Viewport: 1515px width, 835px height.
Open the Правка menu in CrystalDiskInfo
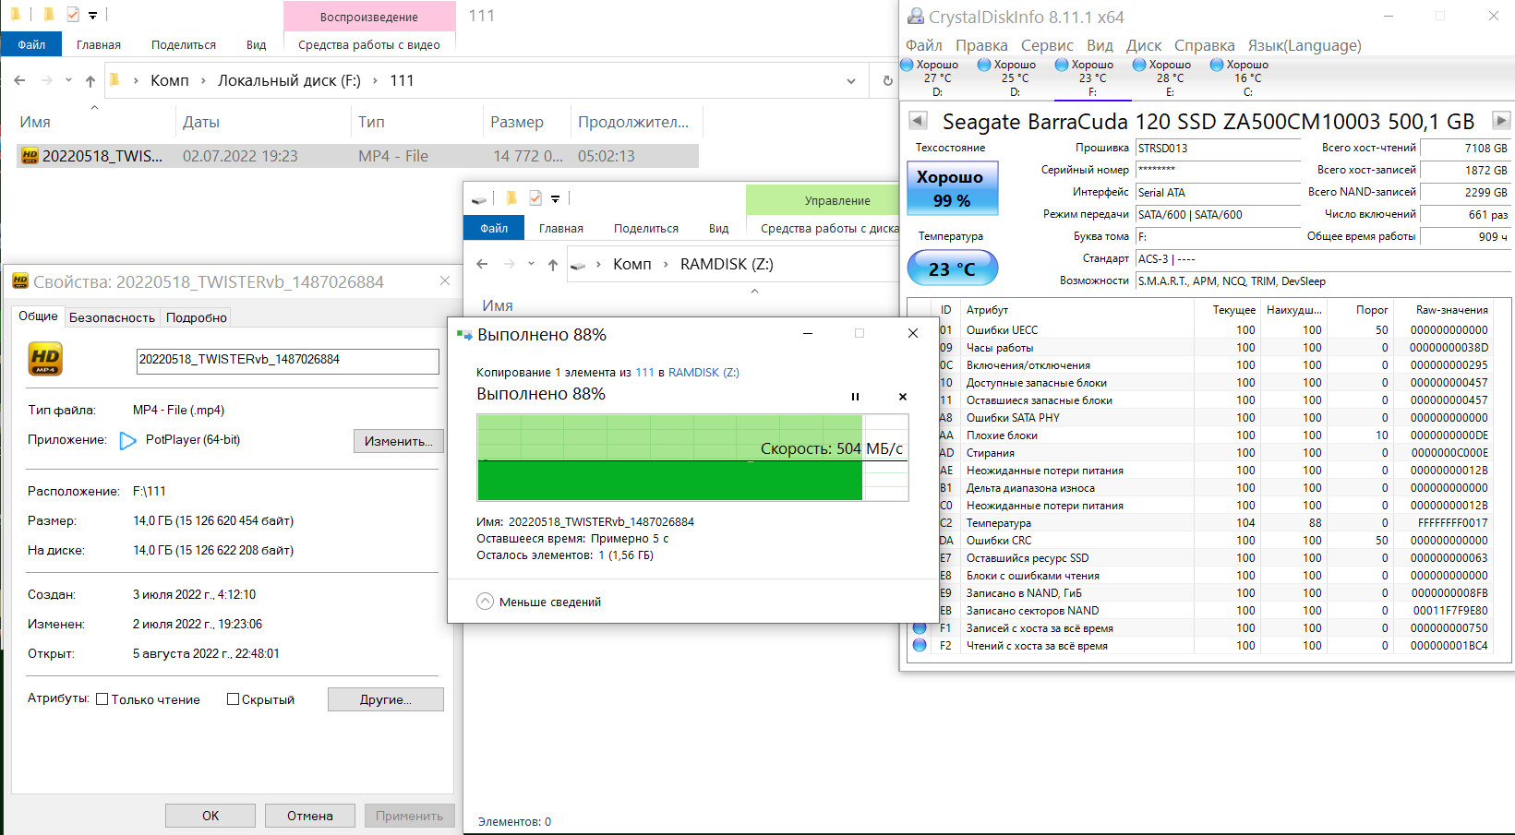tap(981, 45)
